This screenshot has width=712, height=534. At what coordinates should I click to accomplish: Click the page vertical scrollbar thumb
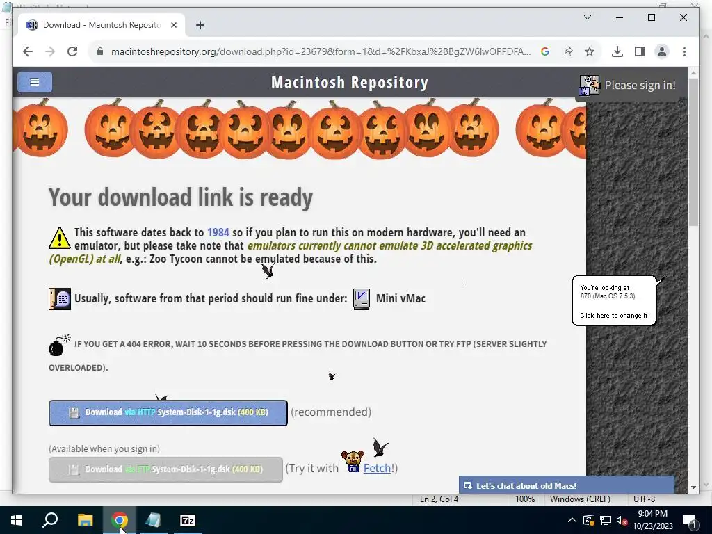(x=693, y=152)
